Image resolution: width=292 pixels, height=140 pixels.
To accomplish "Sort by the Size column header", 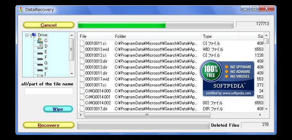I will click(252, 36).
